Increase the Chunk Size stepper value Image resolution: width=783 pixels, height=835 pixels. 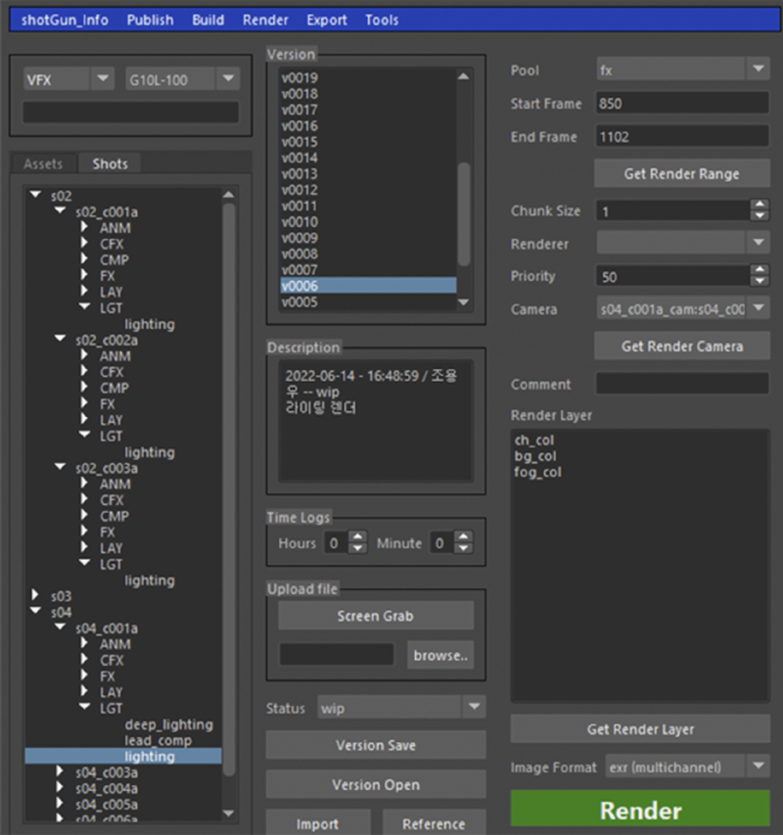[760, 206]
